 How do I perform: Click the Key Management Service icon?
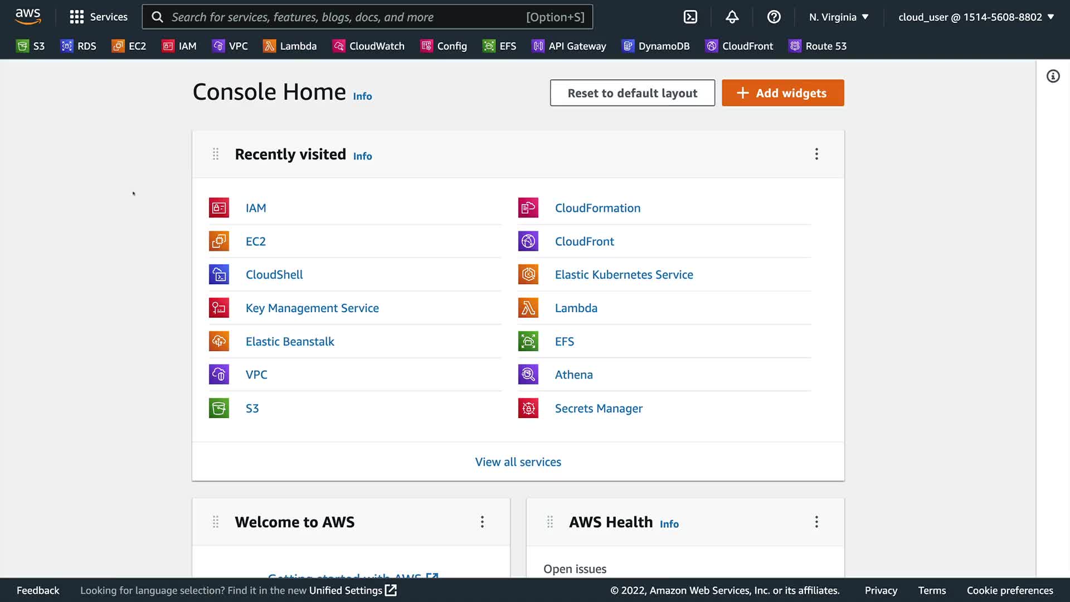(x=218, y=308)
